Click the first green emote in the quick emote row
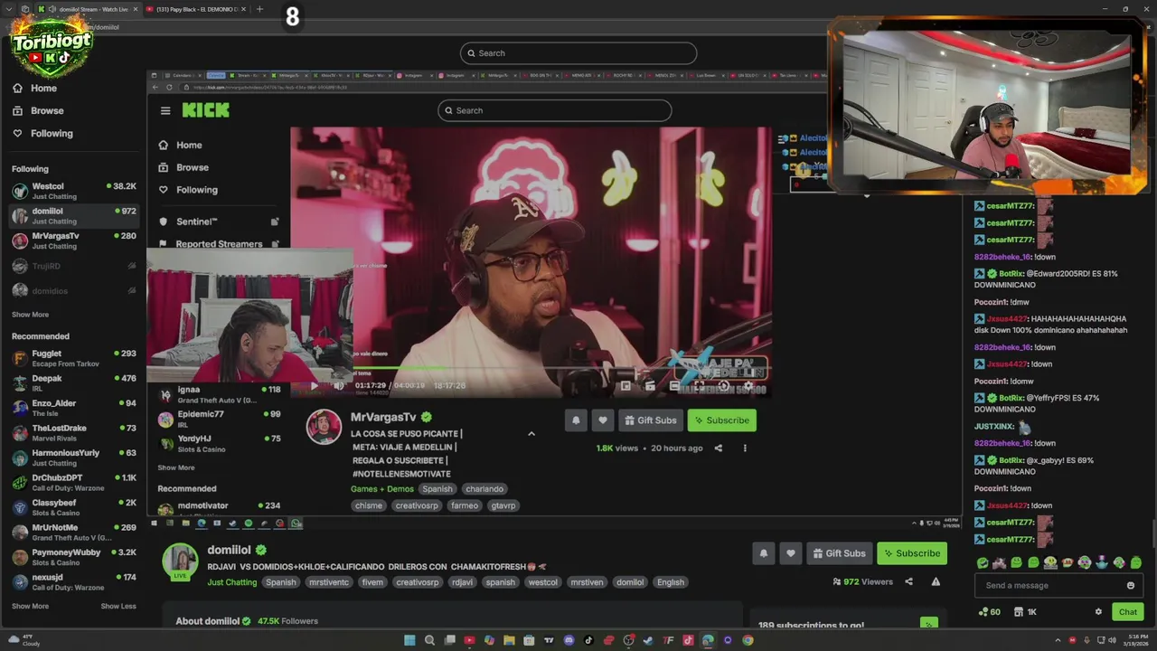Viewport: 1157px width, 651px height. (x=983, y=562)
